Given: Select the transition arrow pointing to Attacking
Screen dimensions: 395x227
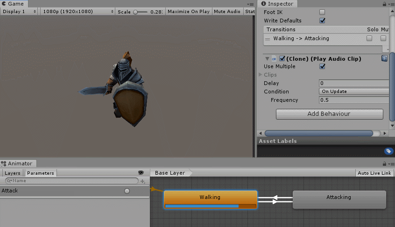Looking at the screenshot, I should pos(275,202).
